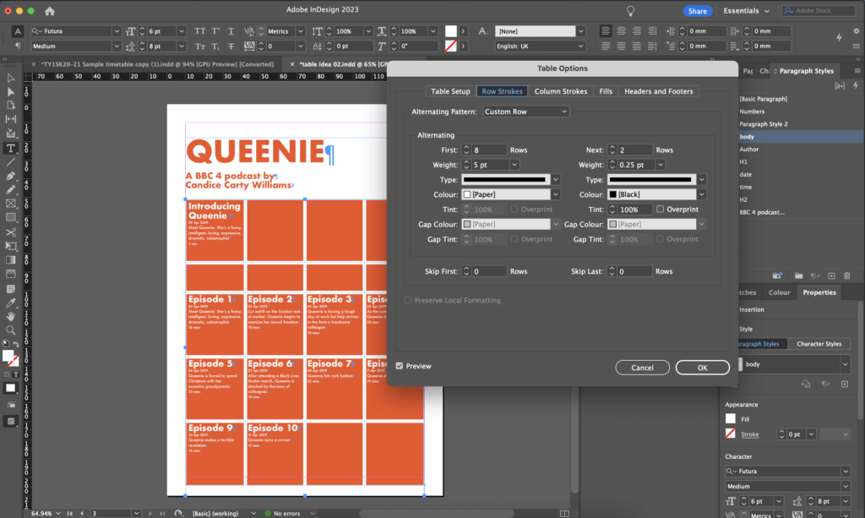Switch to the Fills tab
865x518 pixels.
pos(606,91)
